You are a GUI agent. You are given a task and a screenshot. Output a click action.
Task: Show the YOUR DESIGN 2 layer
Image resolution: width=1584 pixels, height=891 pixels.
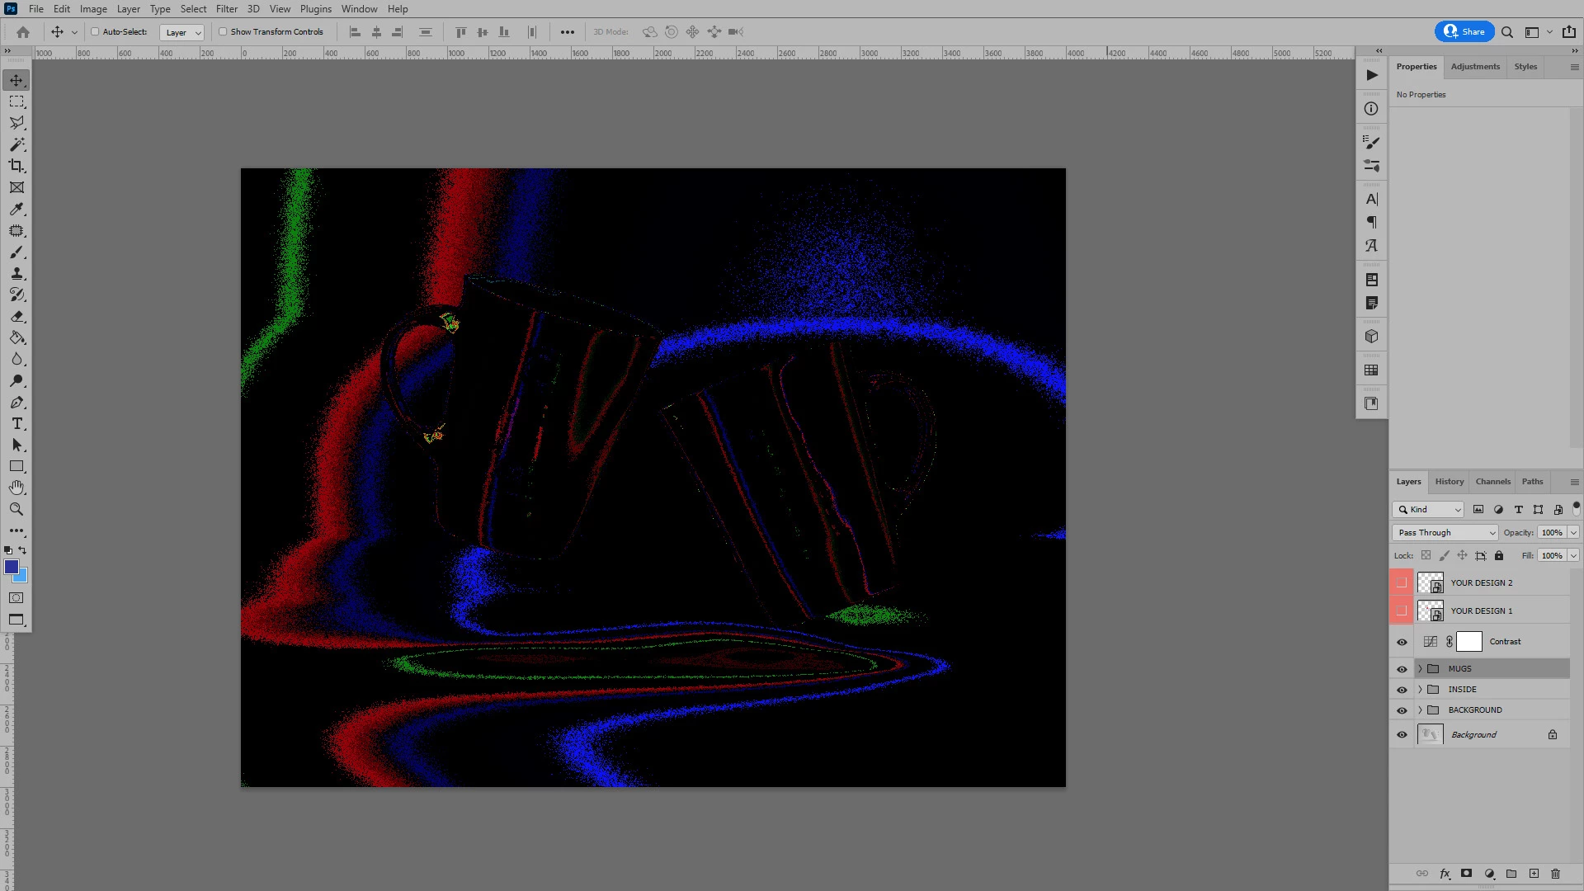[x=1402, y=582]
